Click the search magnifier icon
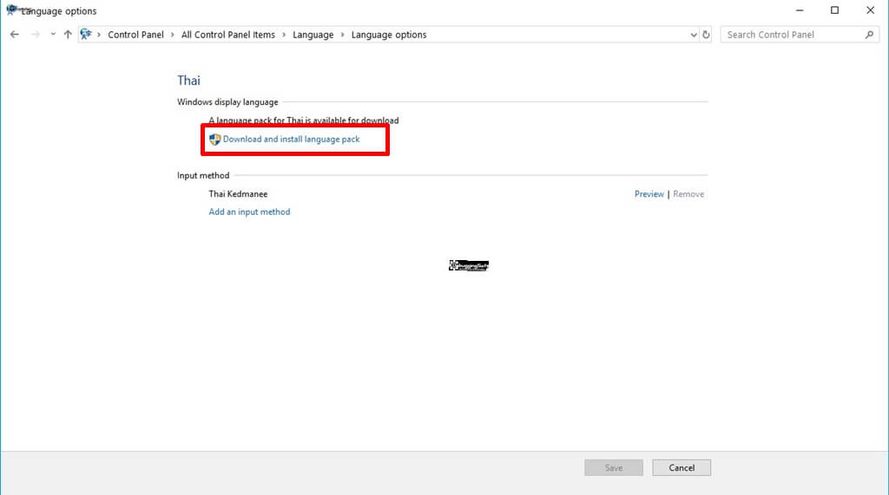This screenshot has width=889, height=495. pyautogui.click(x=869, y=35)
